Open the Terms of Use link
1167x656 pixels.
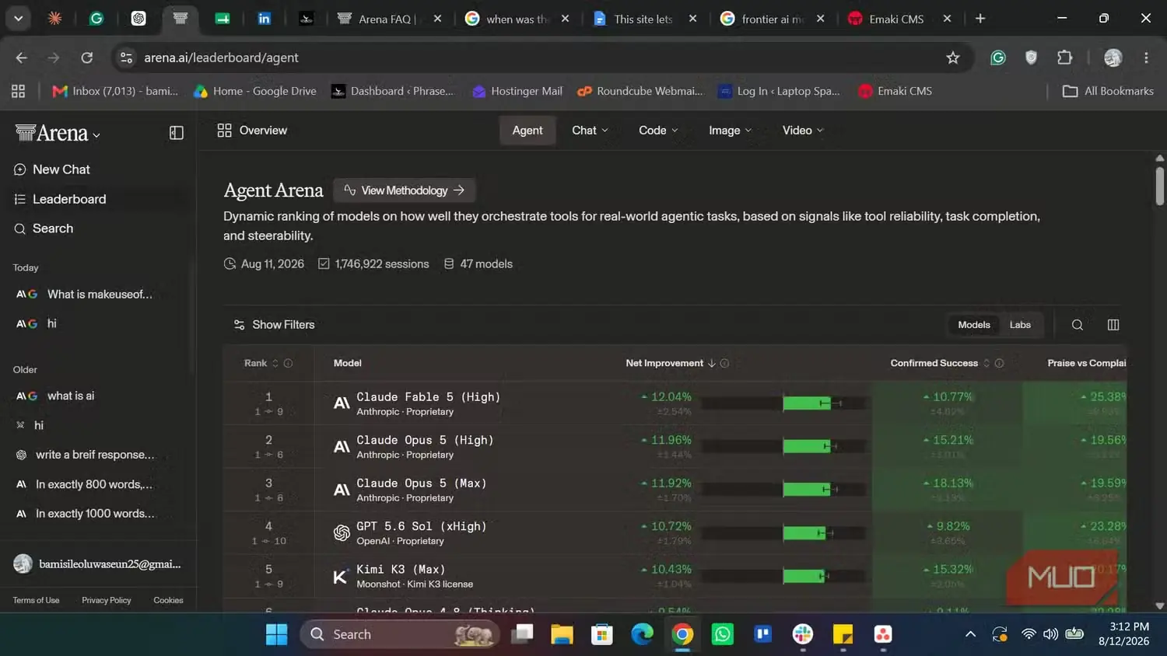pyautogui.click(x=36, y=600)
